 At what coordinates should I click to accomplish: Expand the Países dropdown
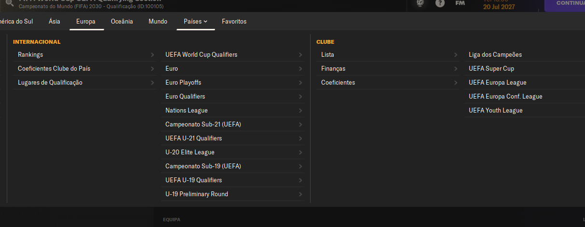coord(195,21)
